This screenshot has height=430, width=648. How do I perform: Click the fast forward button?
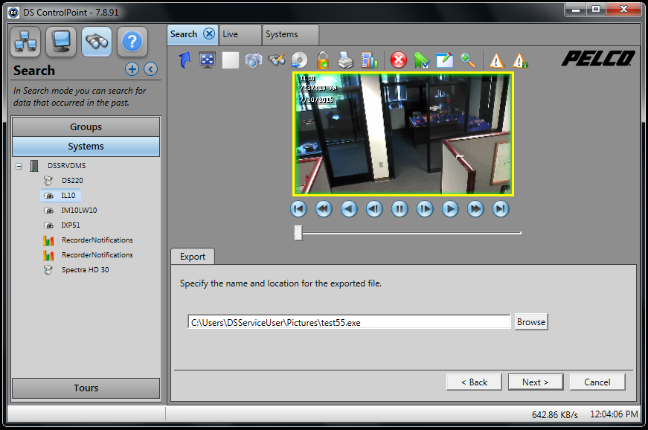tap(475, 209)
